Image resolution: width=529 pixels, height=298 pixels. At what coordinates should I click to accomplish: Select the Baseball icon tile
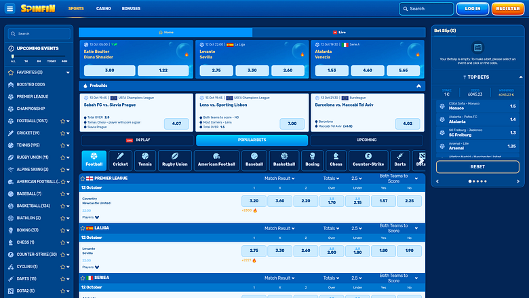point(254,160)
